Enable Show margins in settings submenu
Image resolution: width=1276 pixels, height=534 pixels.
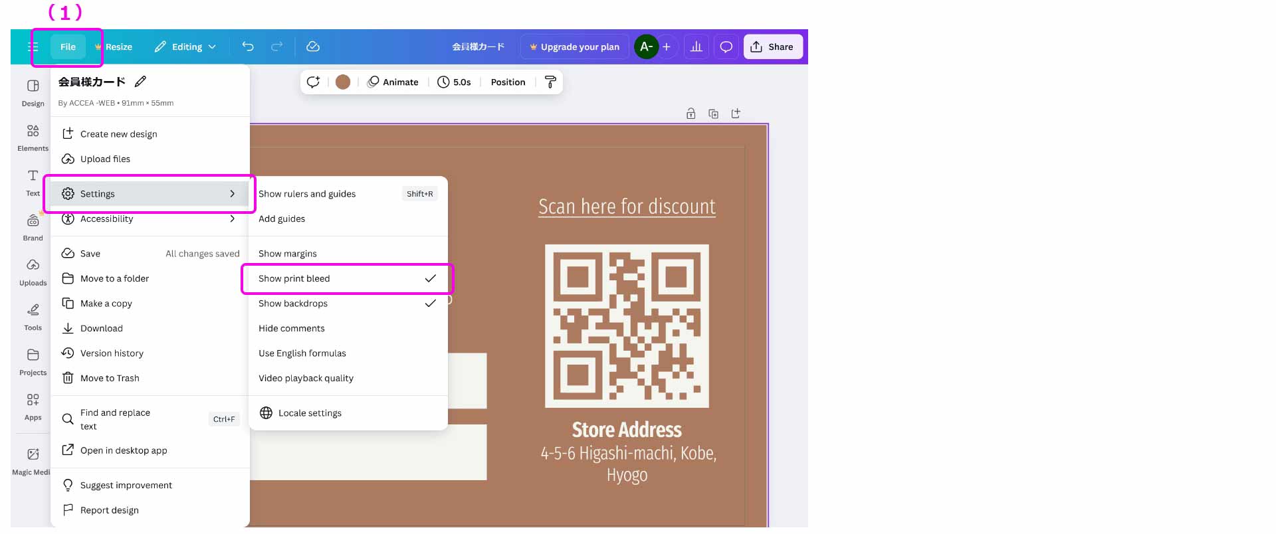[288, 254]
